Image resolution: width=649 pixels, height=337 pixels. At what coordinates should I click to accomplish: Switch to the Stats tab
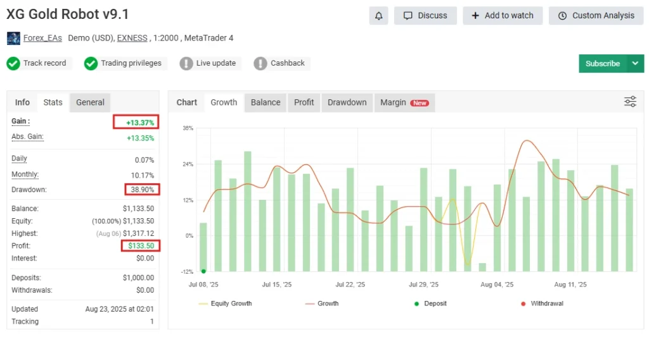[53, 102]
